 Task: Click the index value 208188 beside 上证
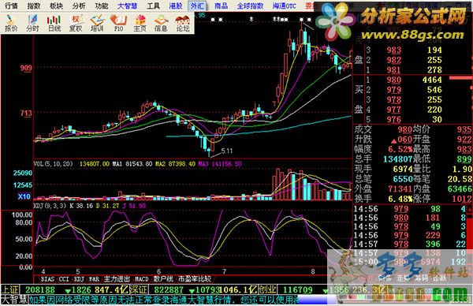coord(40,290)
